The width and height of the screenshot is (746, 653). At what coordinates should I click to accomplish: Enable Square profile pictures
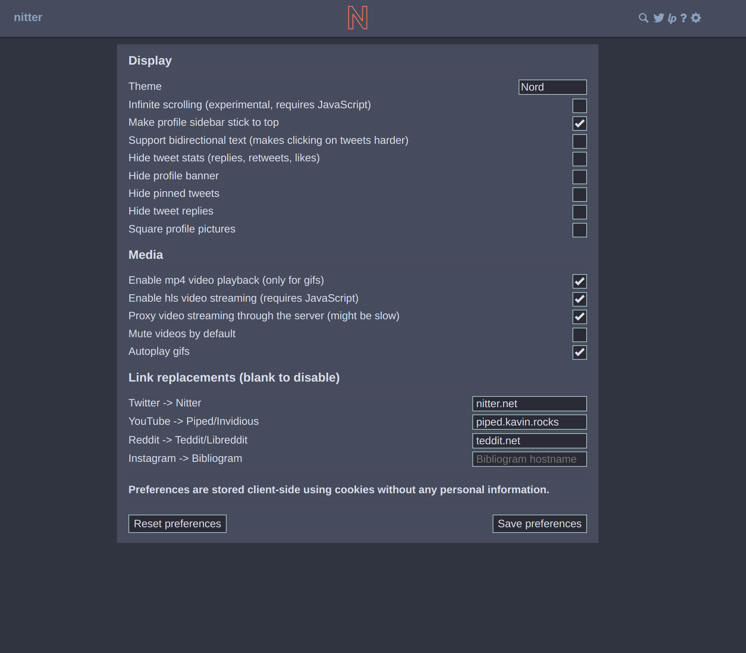click(579, 230)
